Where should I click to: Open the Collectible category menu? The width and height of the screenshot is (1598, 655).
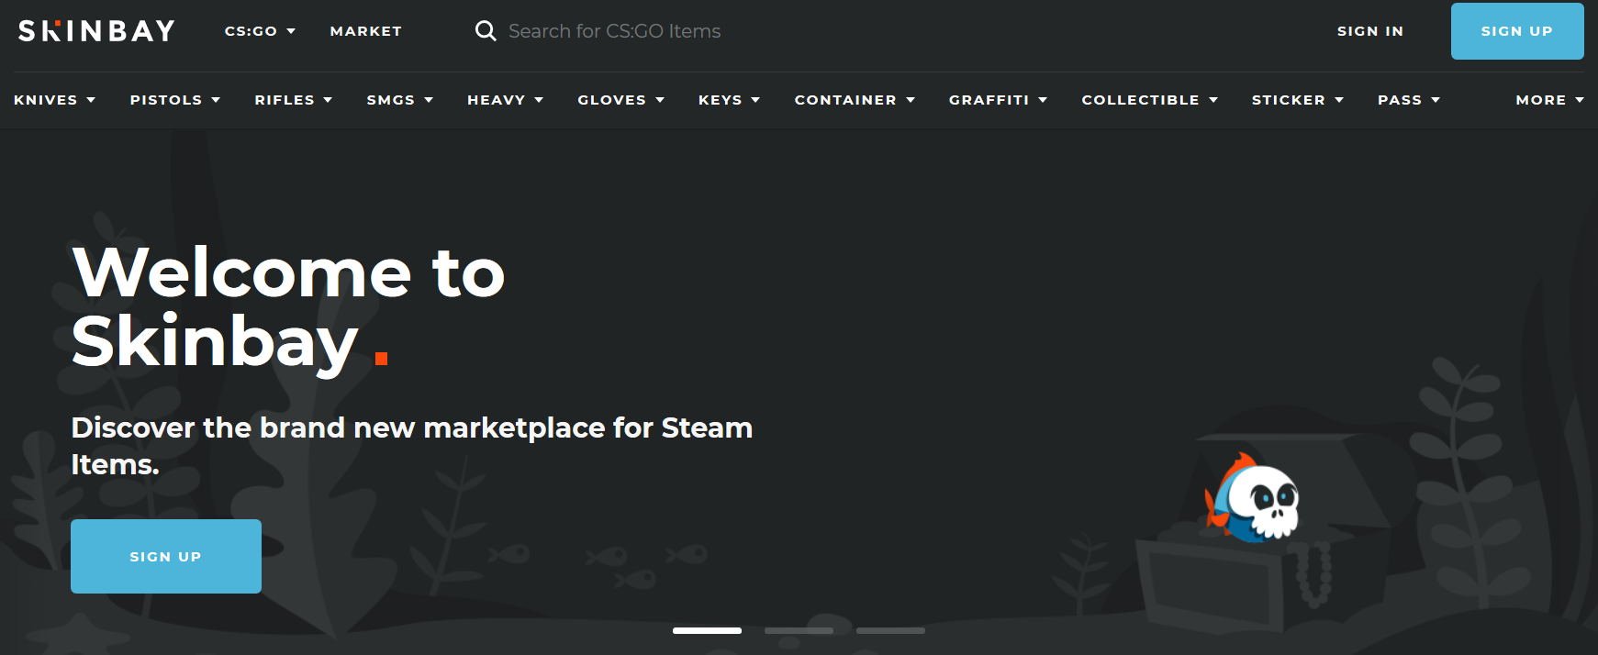tap(1149, 100)
